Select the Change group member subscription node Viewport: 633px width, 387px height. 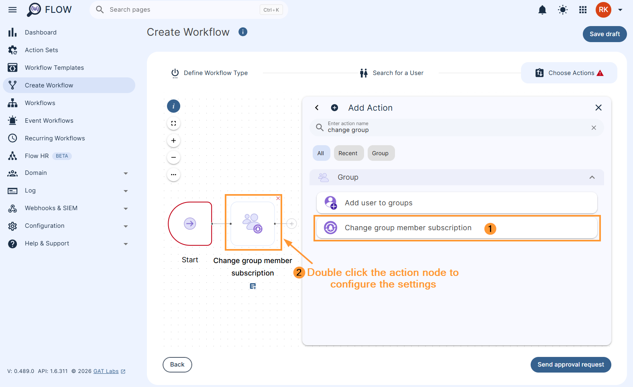(x=253, y=223)
